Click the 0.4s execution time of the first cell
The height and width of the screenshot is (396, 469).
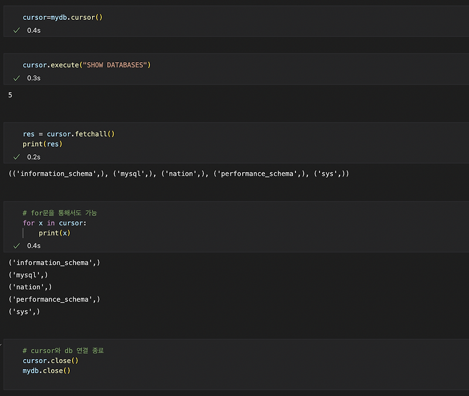click(x=33, y=30)
